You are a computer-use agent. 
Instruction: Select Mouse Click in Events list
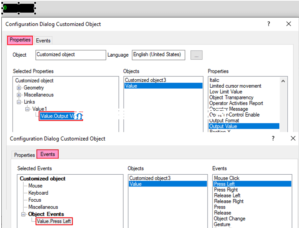226,178
